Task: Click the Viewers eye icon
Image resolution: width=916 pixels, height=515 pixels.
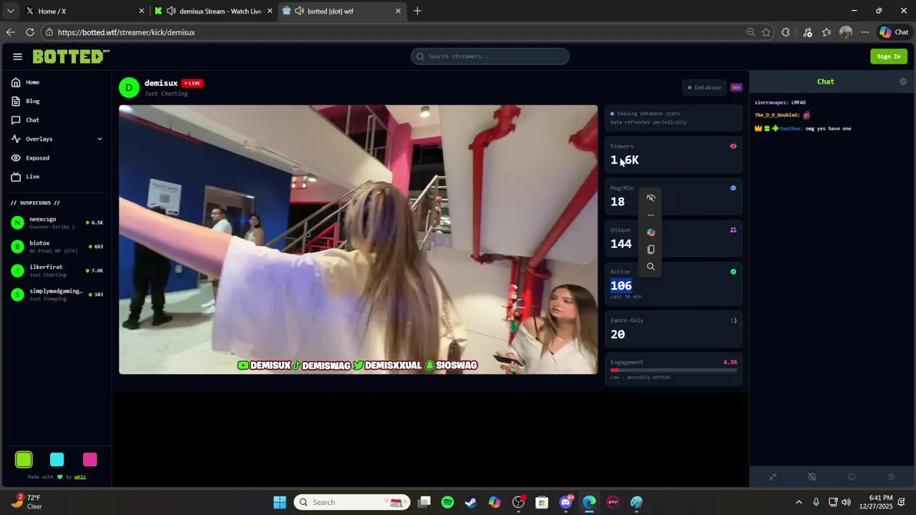Action: (733, 146)
